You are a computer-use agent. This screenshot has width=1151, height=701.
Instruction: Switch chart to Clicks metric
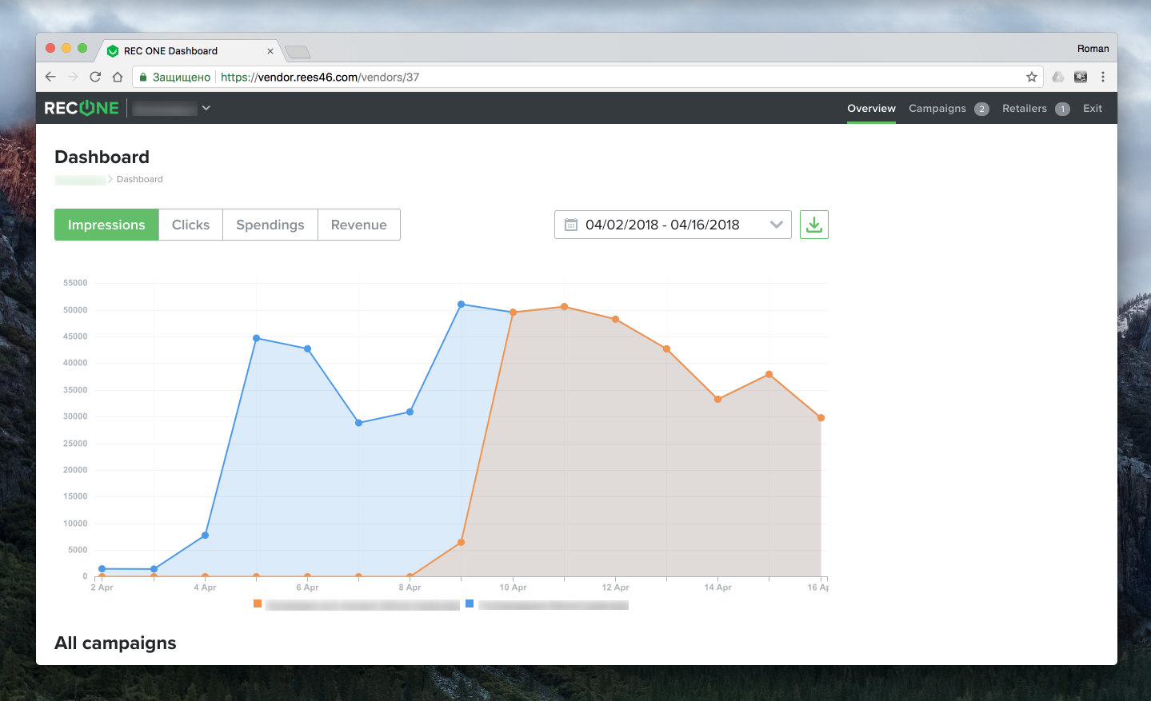(190, 225)
